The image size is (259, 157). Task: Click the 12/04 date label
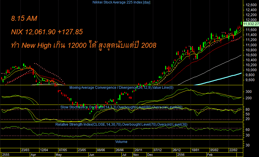44,150
